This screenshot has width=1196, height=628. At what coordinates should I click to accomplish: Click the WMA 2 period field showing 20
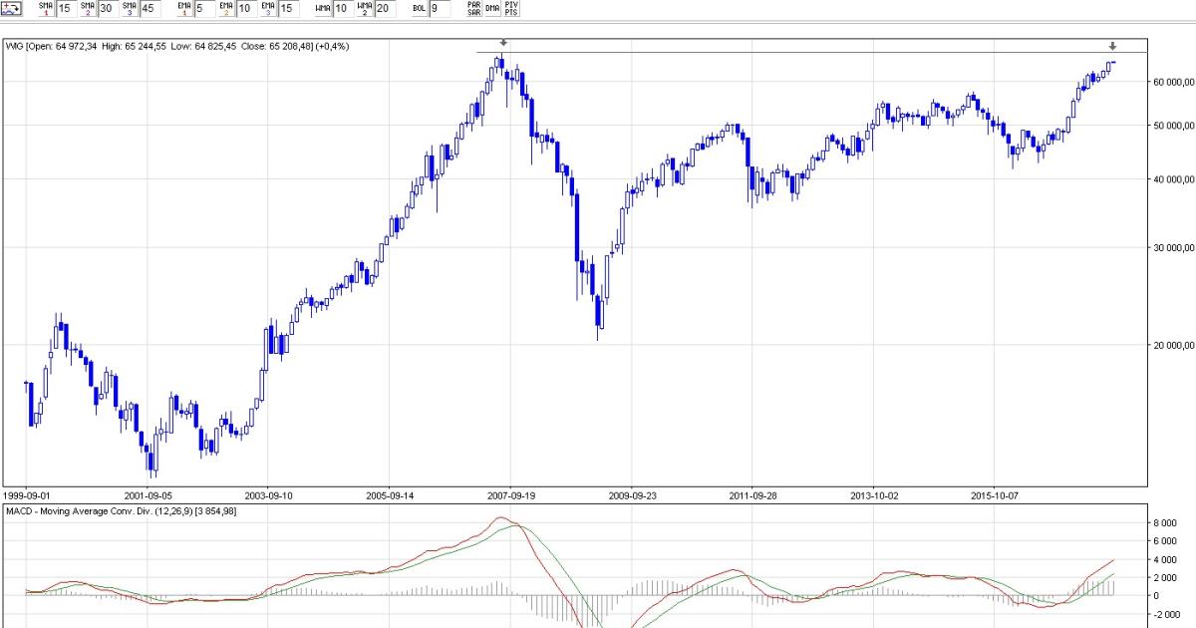tap(385, 9)
